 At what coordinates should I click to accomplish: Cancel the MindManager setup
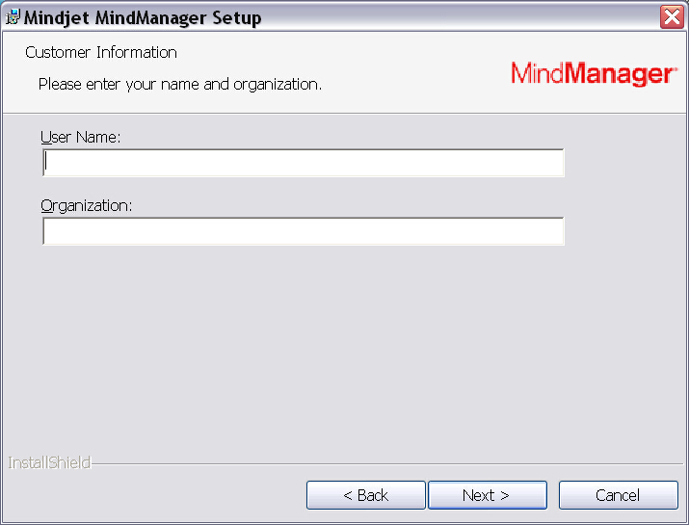pyautogui.click(x=619, y=495)
